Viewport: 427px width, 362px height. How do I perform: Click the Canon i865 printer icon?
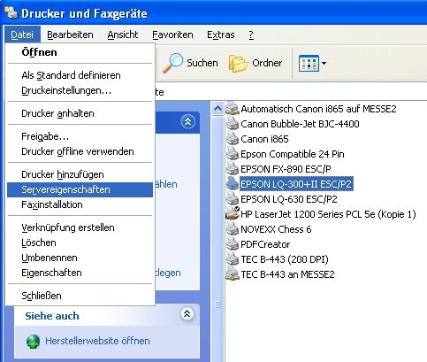(233, 139)
